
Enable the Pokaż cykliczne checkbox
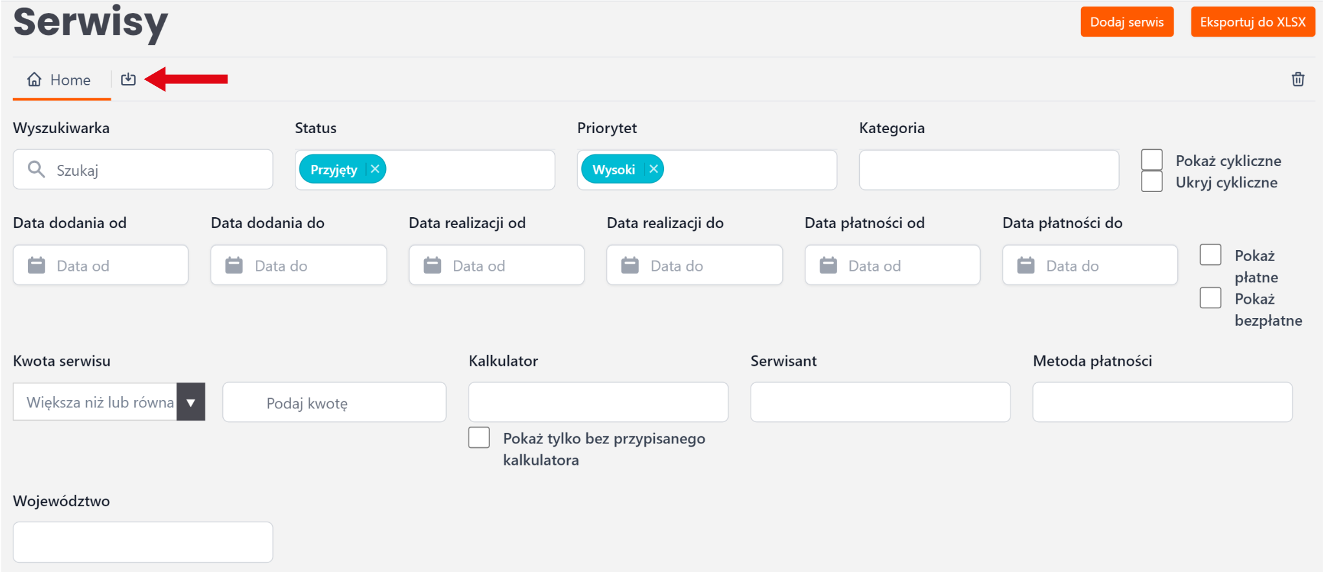pyautogui.click(x=1151, y=160)
